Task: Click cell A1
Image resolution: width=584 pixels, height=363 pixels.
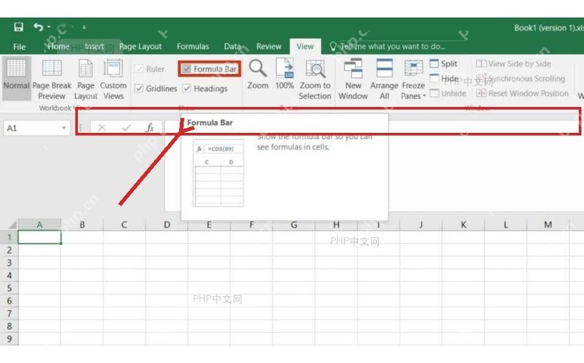Action: (x=40, y=237)
